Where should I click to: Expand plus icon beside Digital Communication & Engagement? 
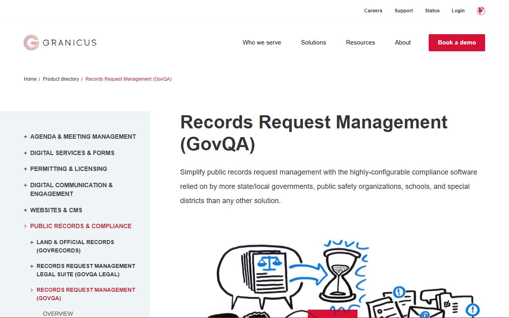tap(25, 185)
